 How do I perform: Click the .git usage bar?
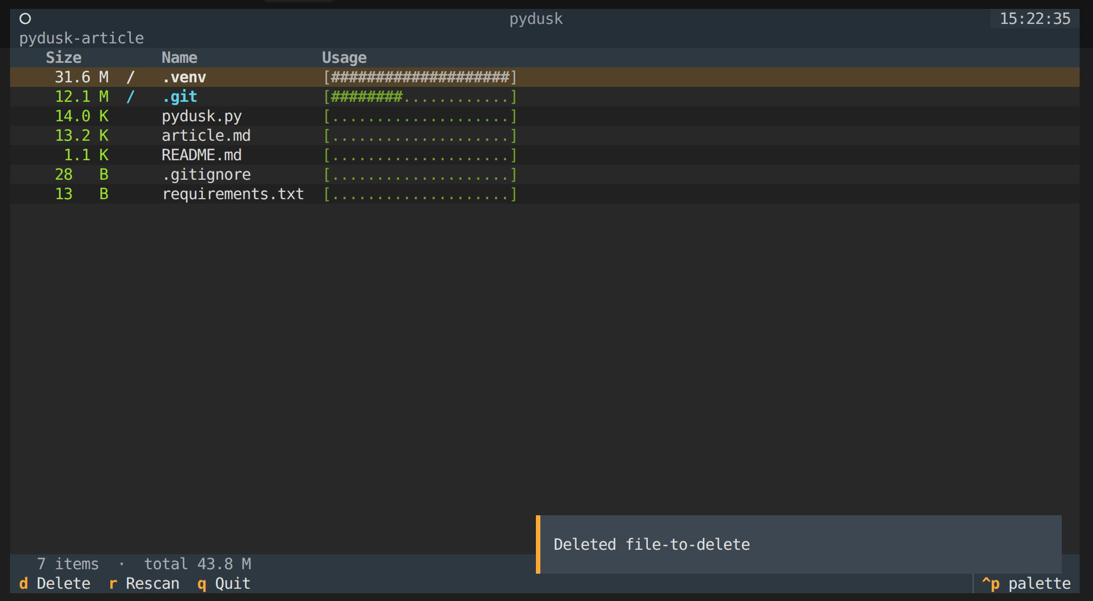point(420,97)
